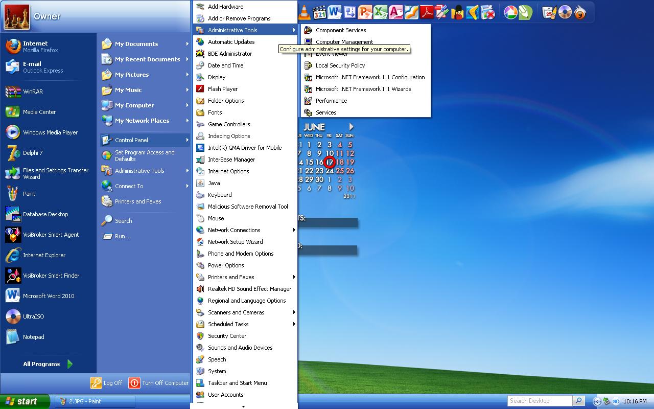
Task: Click the Log Off button
Action: (x=106, y=383)
